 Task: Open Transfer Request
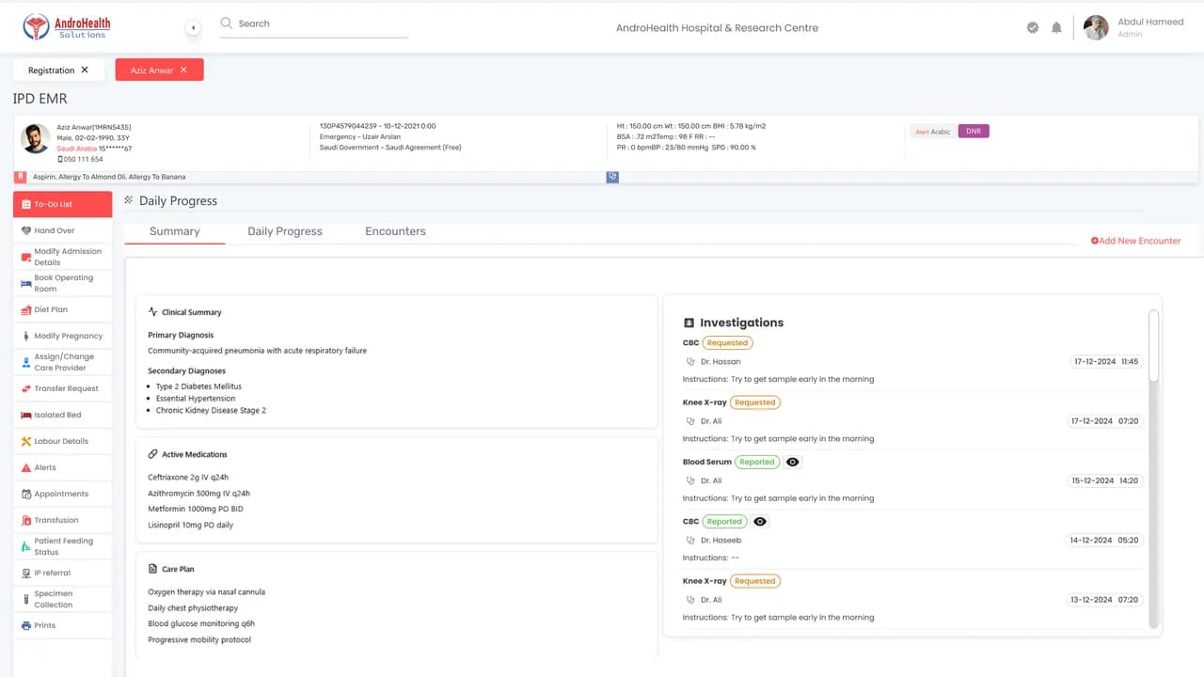[62, 388]
